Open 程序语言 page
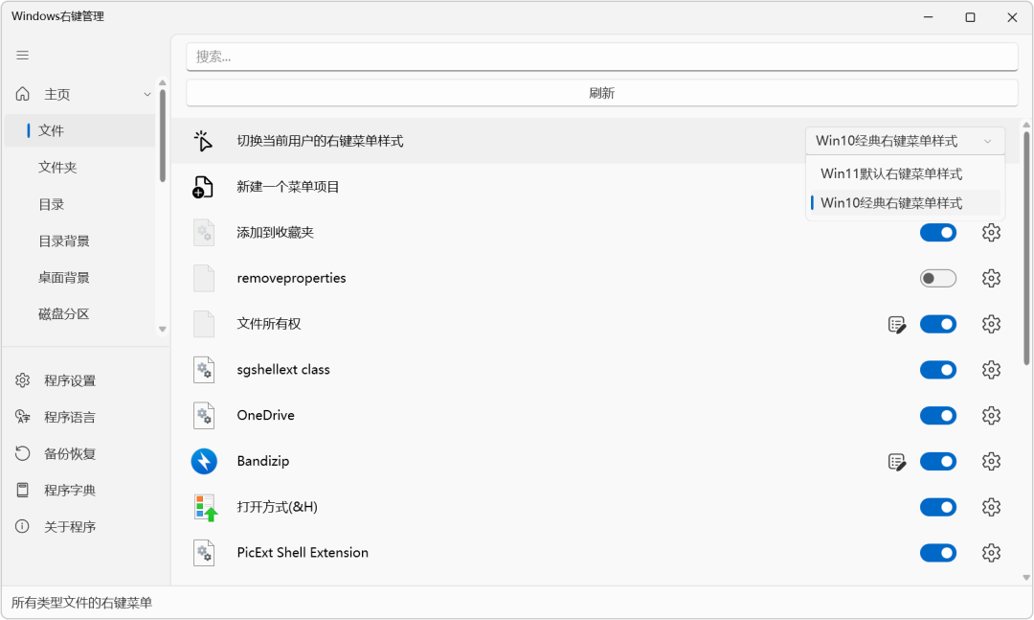The image size is (1034, 620). pos(84,417)
